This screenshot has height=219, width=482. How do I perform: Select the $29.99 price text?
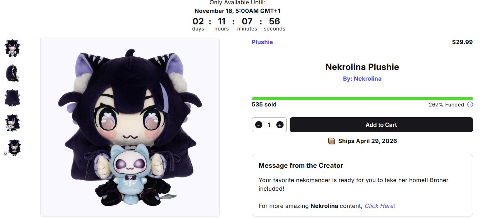[462, 42]
